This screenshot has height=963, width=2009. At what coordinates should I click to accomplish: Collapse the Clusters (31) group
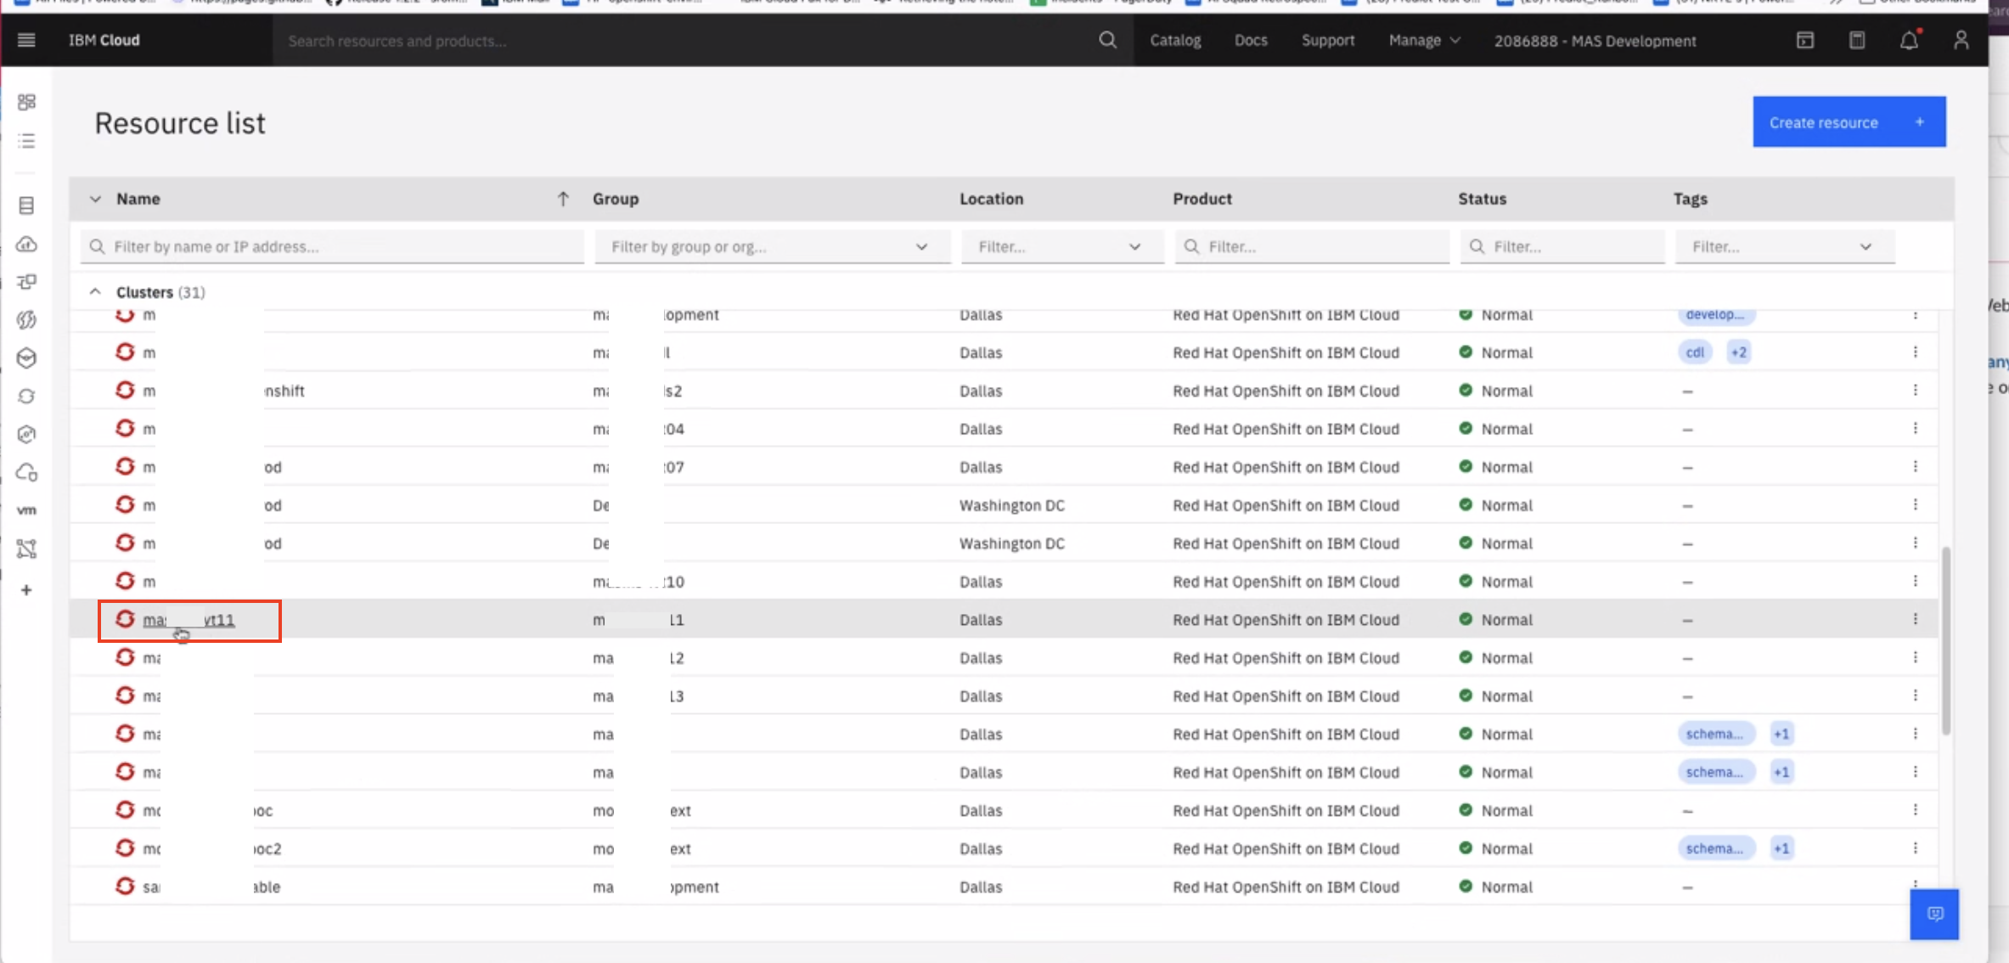point(95,291)
